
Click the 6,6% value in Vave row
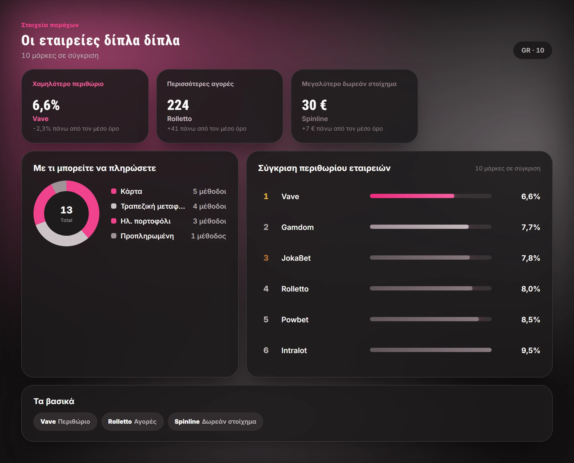point(530,196)
